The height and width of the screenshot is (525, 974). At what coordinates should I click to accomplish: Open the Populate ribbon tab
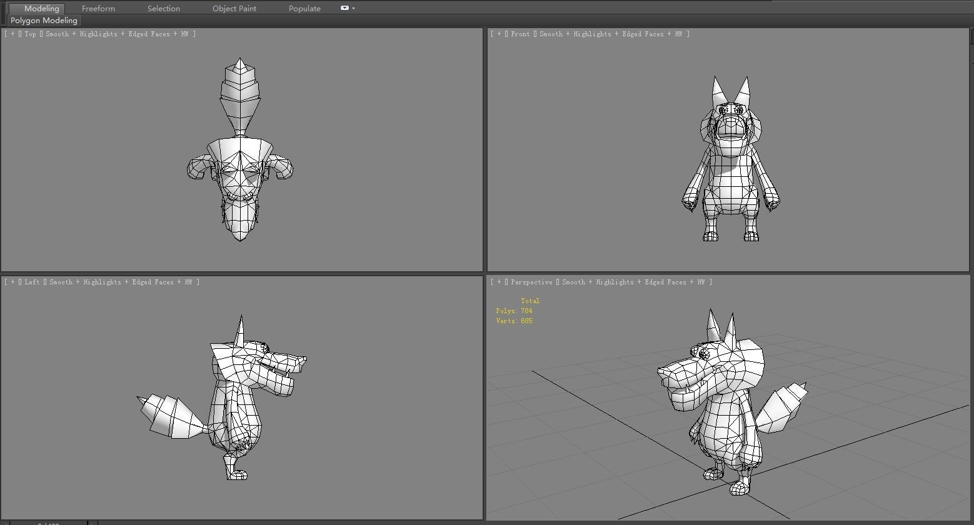304,8
